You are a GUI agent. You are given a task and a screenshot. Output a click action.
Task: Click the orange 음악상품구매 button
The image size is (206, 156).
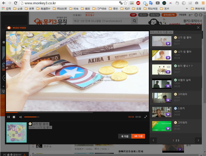[169, 15]
